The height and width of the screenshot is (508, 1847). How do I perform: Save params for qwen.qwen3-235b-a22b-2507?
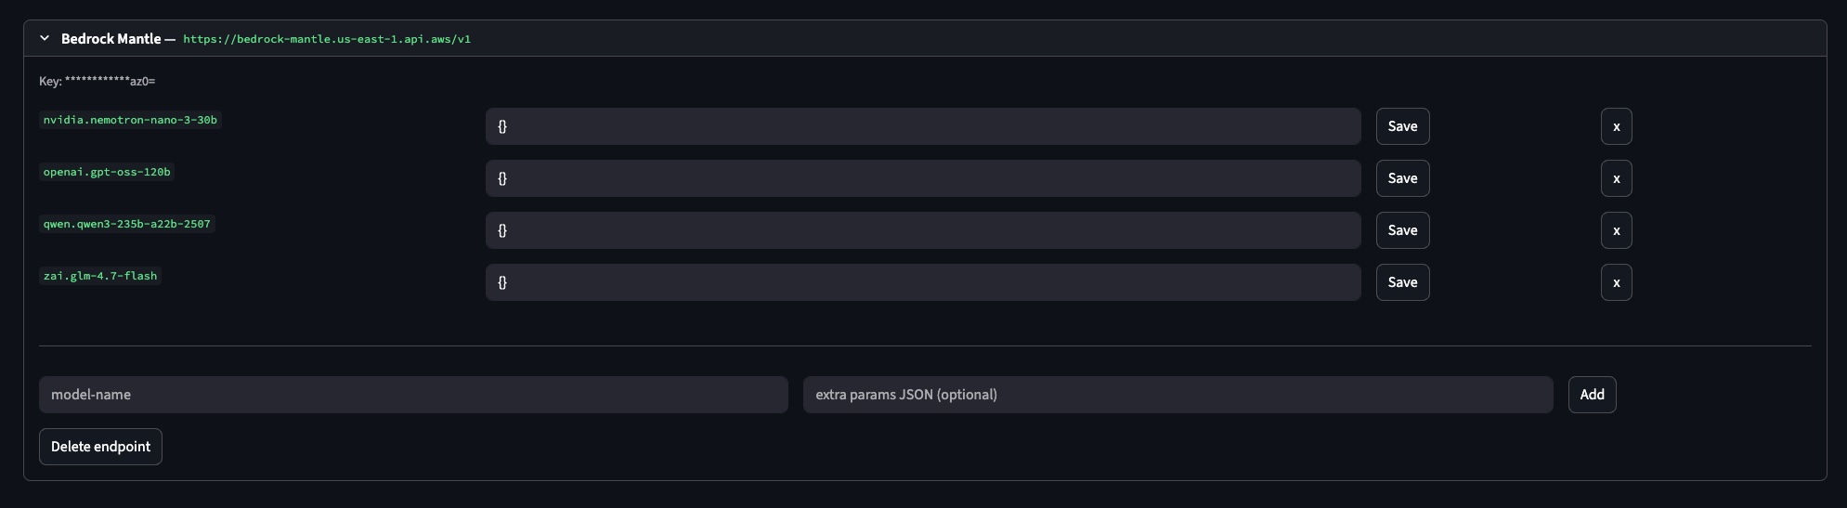click(1402, 230)
